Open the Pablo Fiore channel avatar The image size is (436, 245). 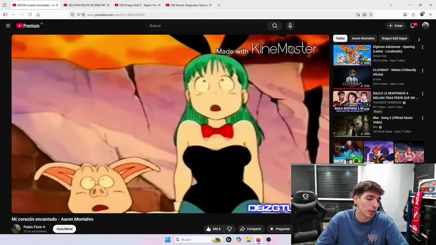[x=16, y=229]
